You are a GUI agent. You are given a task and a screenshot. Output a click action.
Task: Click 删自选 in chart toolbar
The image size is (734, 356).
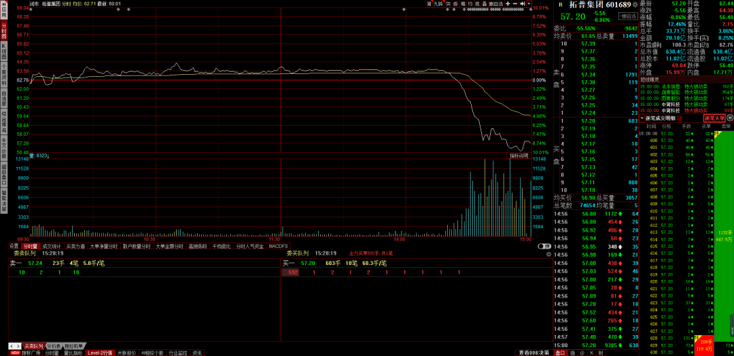pyautogui.click(x=496, y=4)
